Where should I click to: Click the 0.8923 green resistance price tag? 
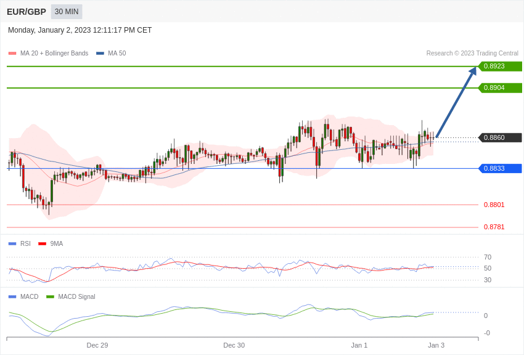tap(500, 66)
